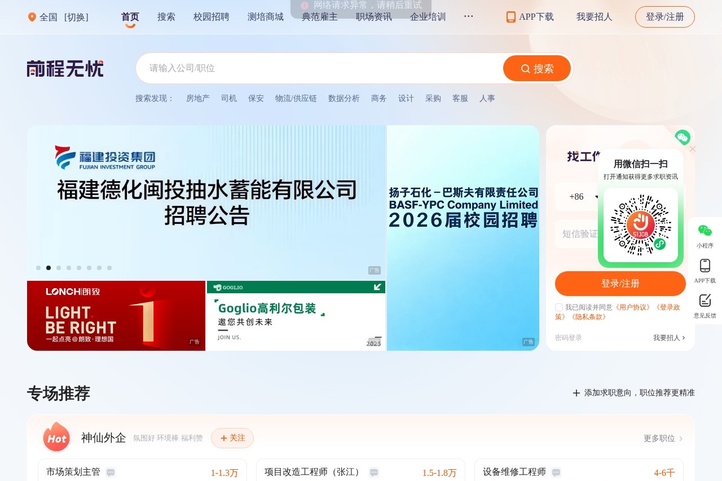Click chat icon next to 项目改造工程师（张江）
The width and height of the screenshot is (722, 481).
point(374,473)
